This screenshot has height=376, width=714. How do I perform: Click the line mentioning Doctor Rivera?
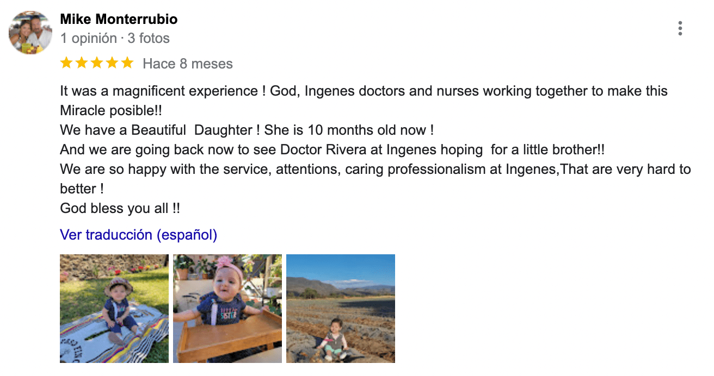332,150
